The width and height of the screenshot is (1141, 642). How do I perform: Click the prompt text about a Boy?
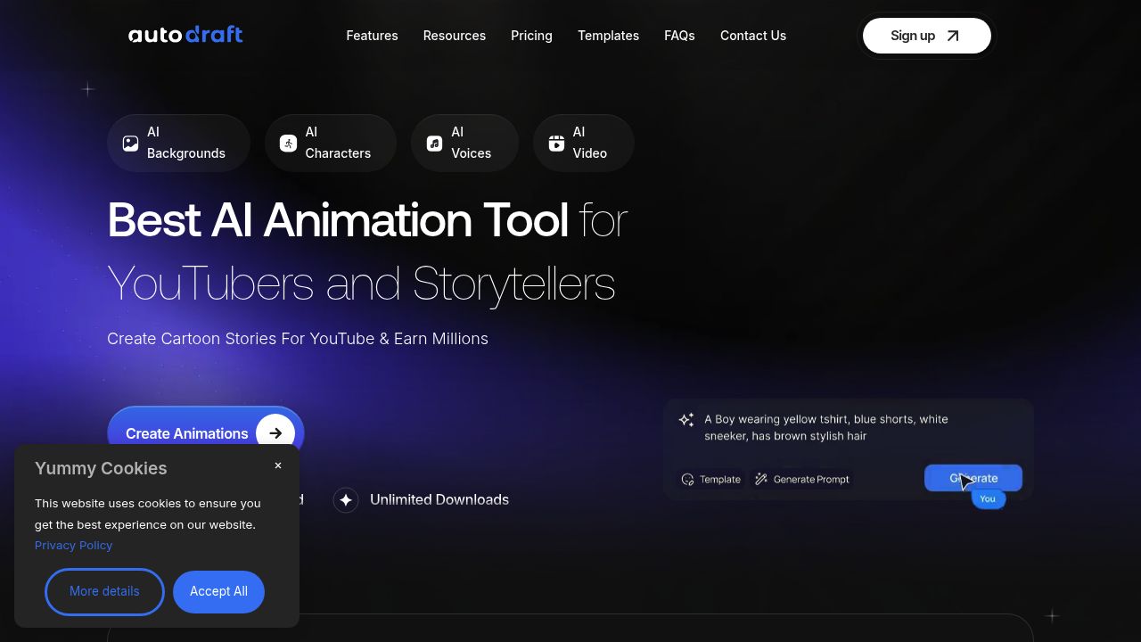826,427
